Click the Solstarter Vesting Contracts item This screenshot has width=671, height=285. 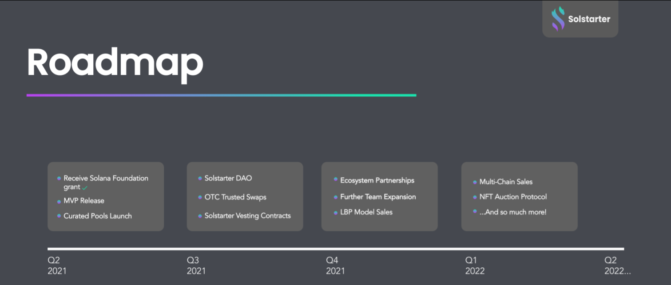248,216
